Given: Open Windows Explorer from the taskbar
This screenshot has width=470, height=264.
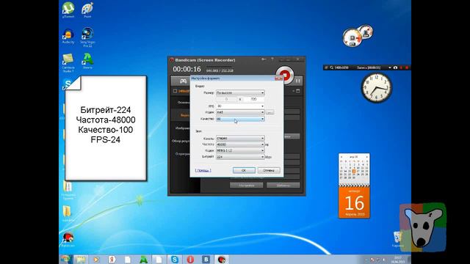Looking at the screenshot, I should tap(80, 260).
